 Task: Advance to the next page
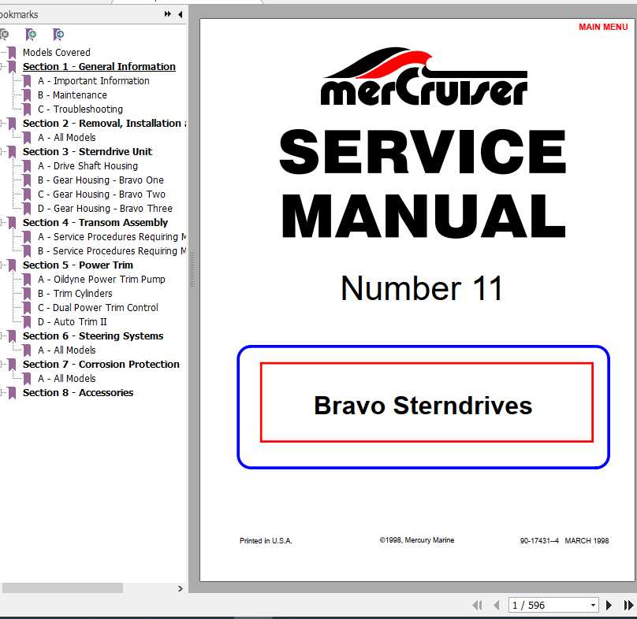click(x=608, y=605)
